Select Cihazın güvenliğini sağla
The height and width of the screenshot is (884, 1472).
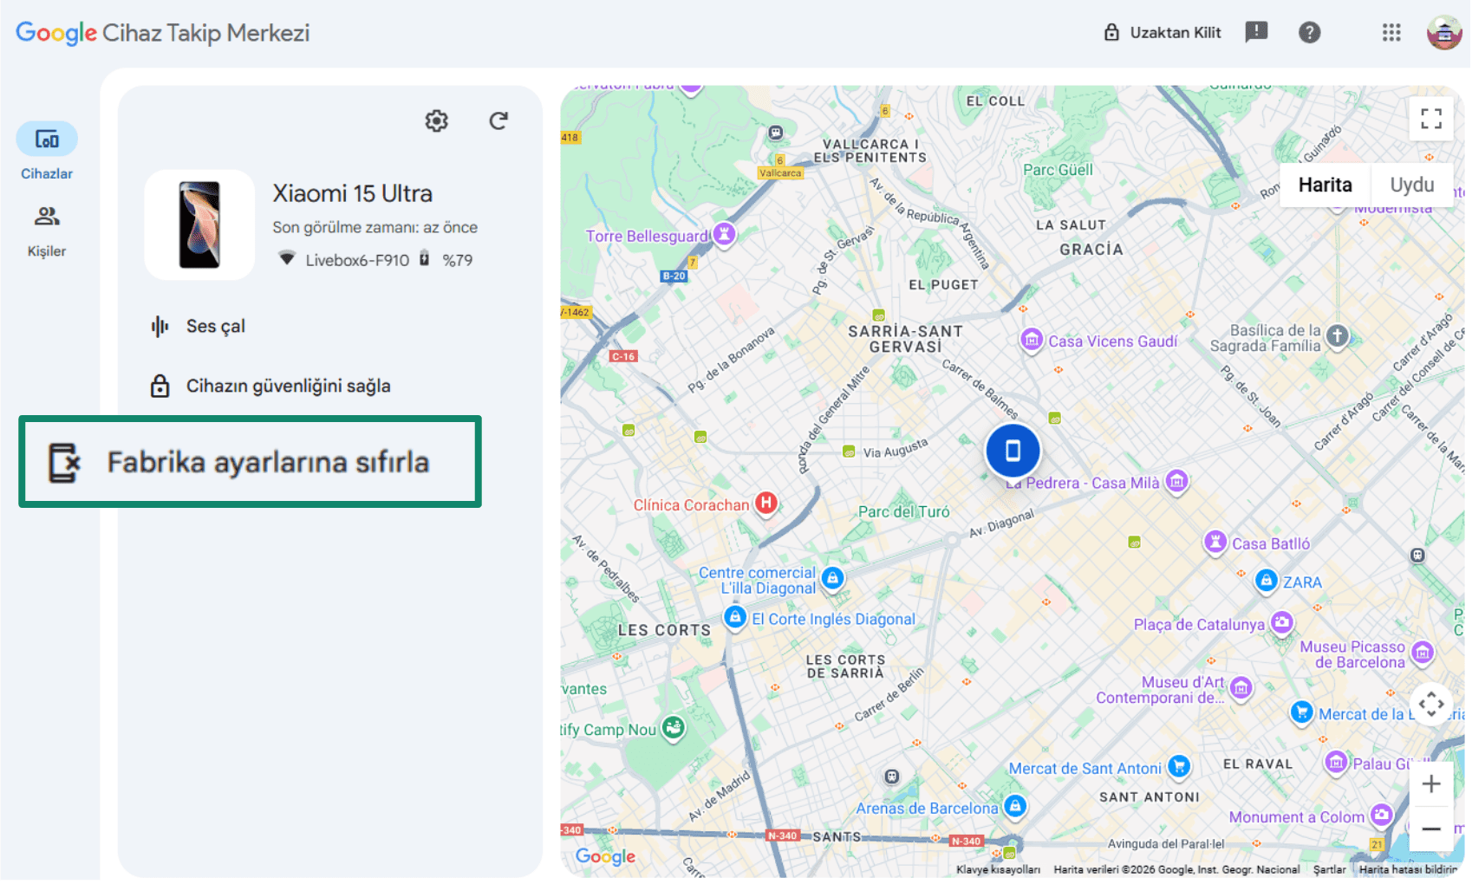(x=289, y=386)
